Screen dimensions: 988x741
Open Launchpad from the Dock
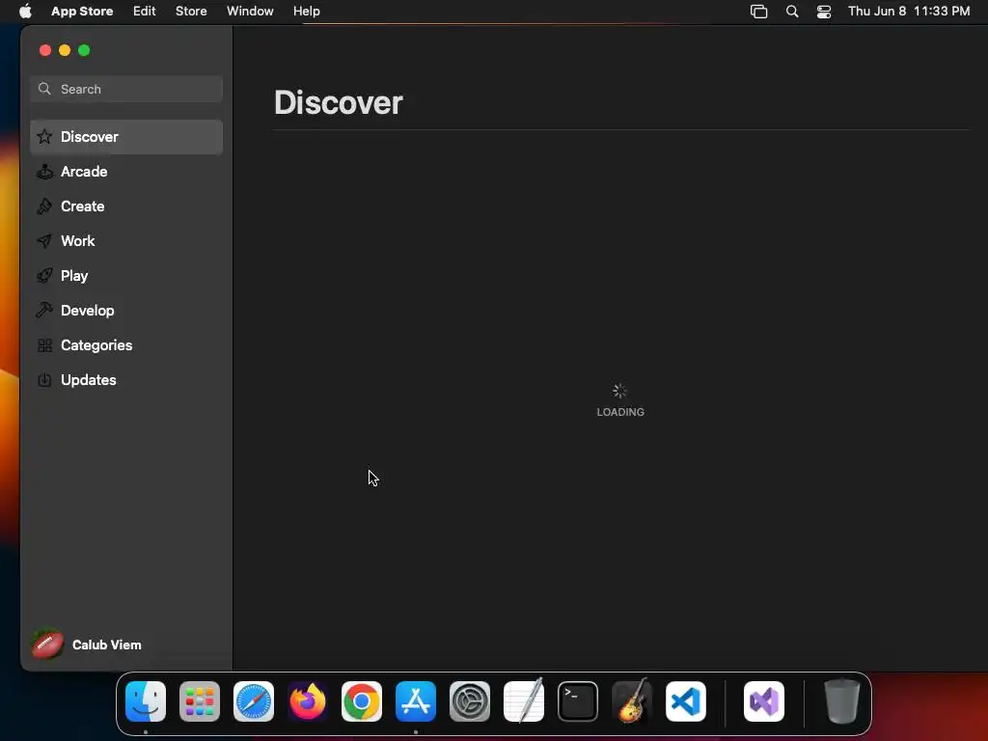pos(200,701)
